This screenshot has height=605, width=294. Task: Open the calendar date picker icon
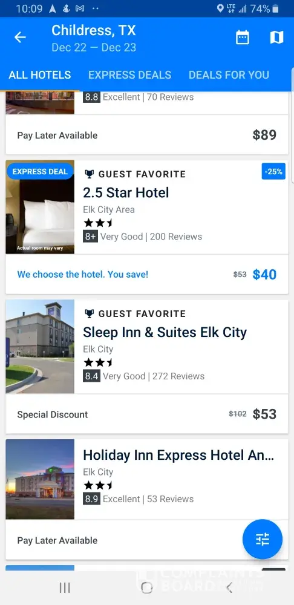(x=243, y=38)
